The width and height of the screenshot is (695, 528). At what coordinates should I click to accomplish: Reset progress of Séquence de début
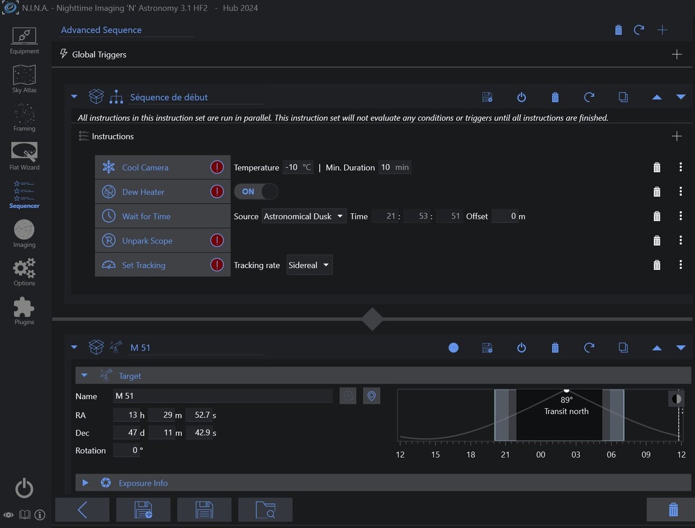coord(589,97)
